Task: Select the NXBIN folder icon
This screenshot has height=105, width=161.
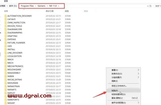Action: tap(6, 76)
